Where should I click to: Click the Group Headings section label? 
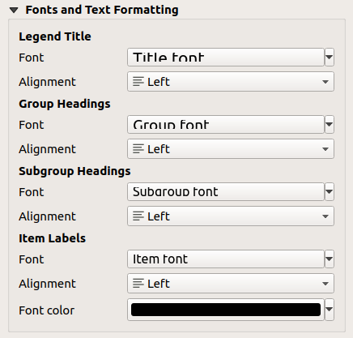click(x=65, y=104)
